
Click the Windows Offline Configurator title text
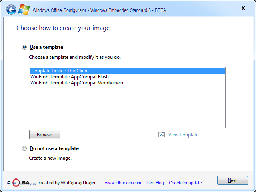(x=99, y=10)
